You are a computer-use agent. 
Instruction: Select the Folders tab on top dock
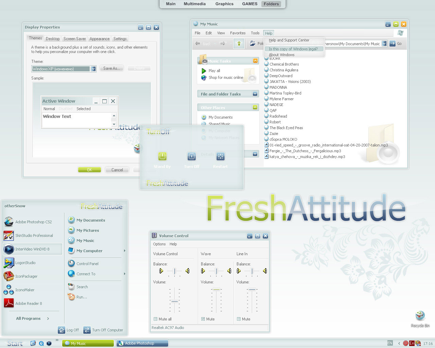tap(271, 4)
